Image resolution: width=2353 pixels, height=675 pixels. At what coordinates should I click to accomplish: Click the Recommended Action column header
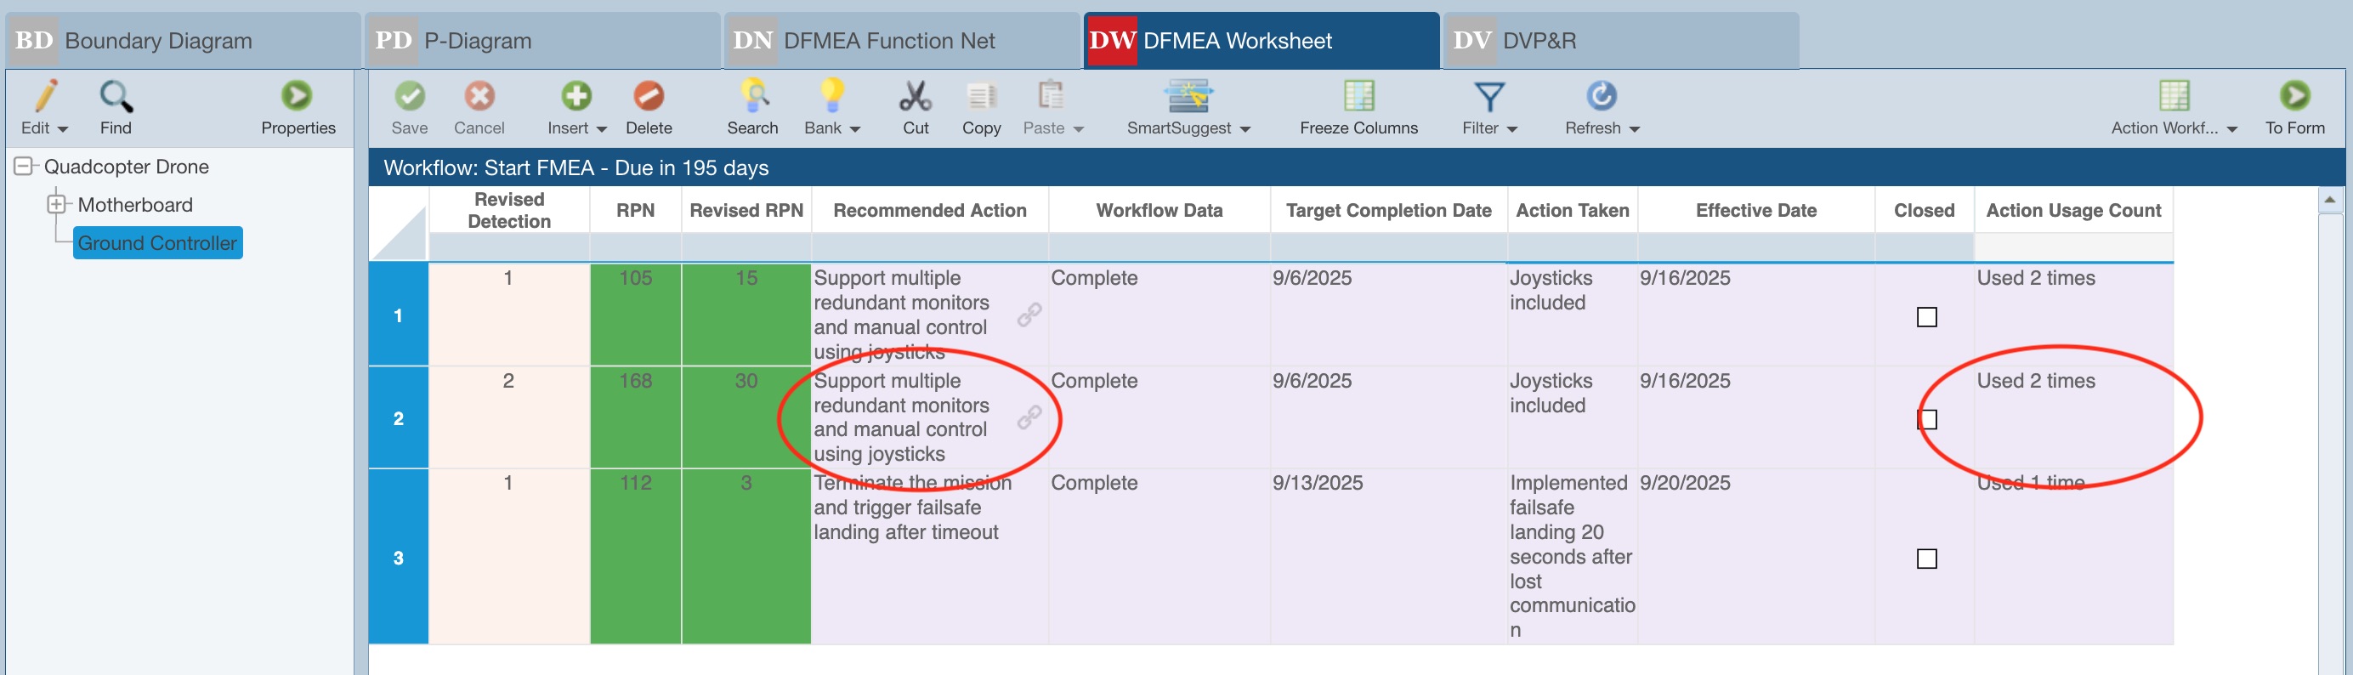(x=929, y=210)
